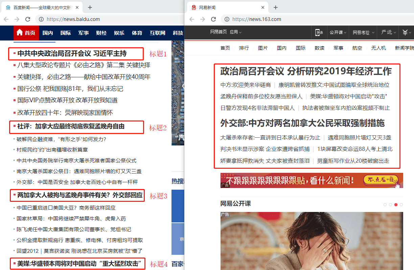Screen dimensions: 414x270
Task: Expand the 公开课 dropdown menu
Action: pyautogui.click(x=338, y=32)
